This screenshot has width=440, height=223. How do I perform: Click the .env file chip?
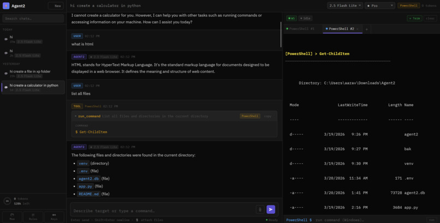point(83,171)
